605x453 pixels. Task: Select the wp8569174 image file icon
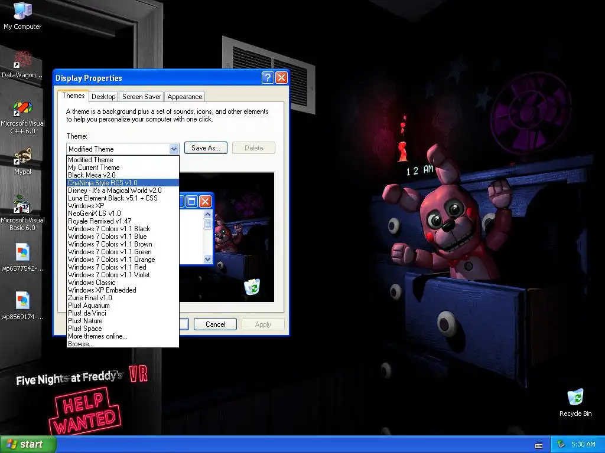22,306
